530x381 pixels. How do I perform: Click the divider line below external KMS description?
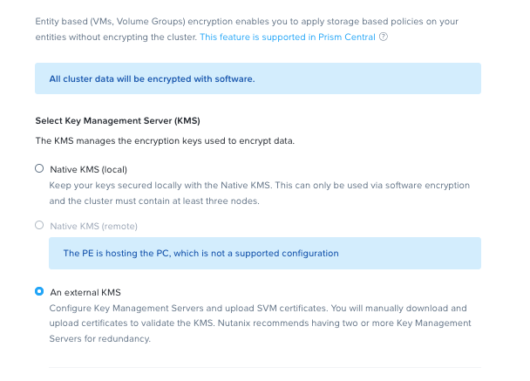point(264,367)
